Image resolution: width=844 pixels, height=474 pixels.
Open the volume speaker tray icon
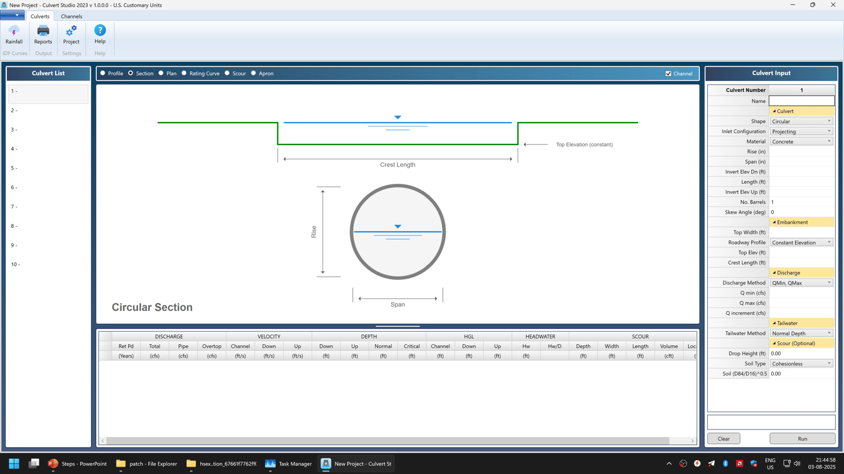tap(797, 464)
